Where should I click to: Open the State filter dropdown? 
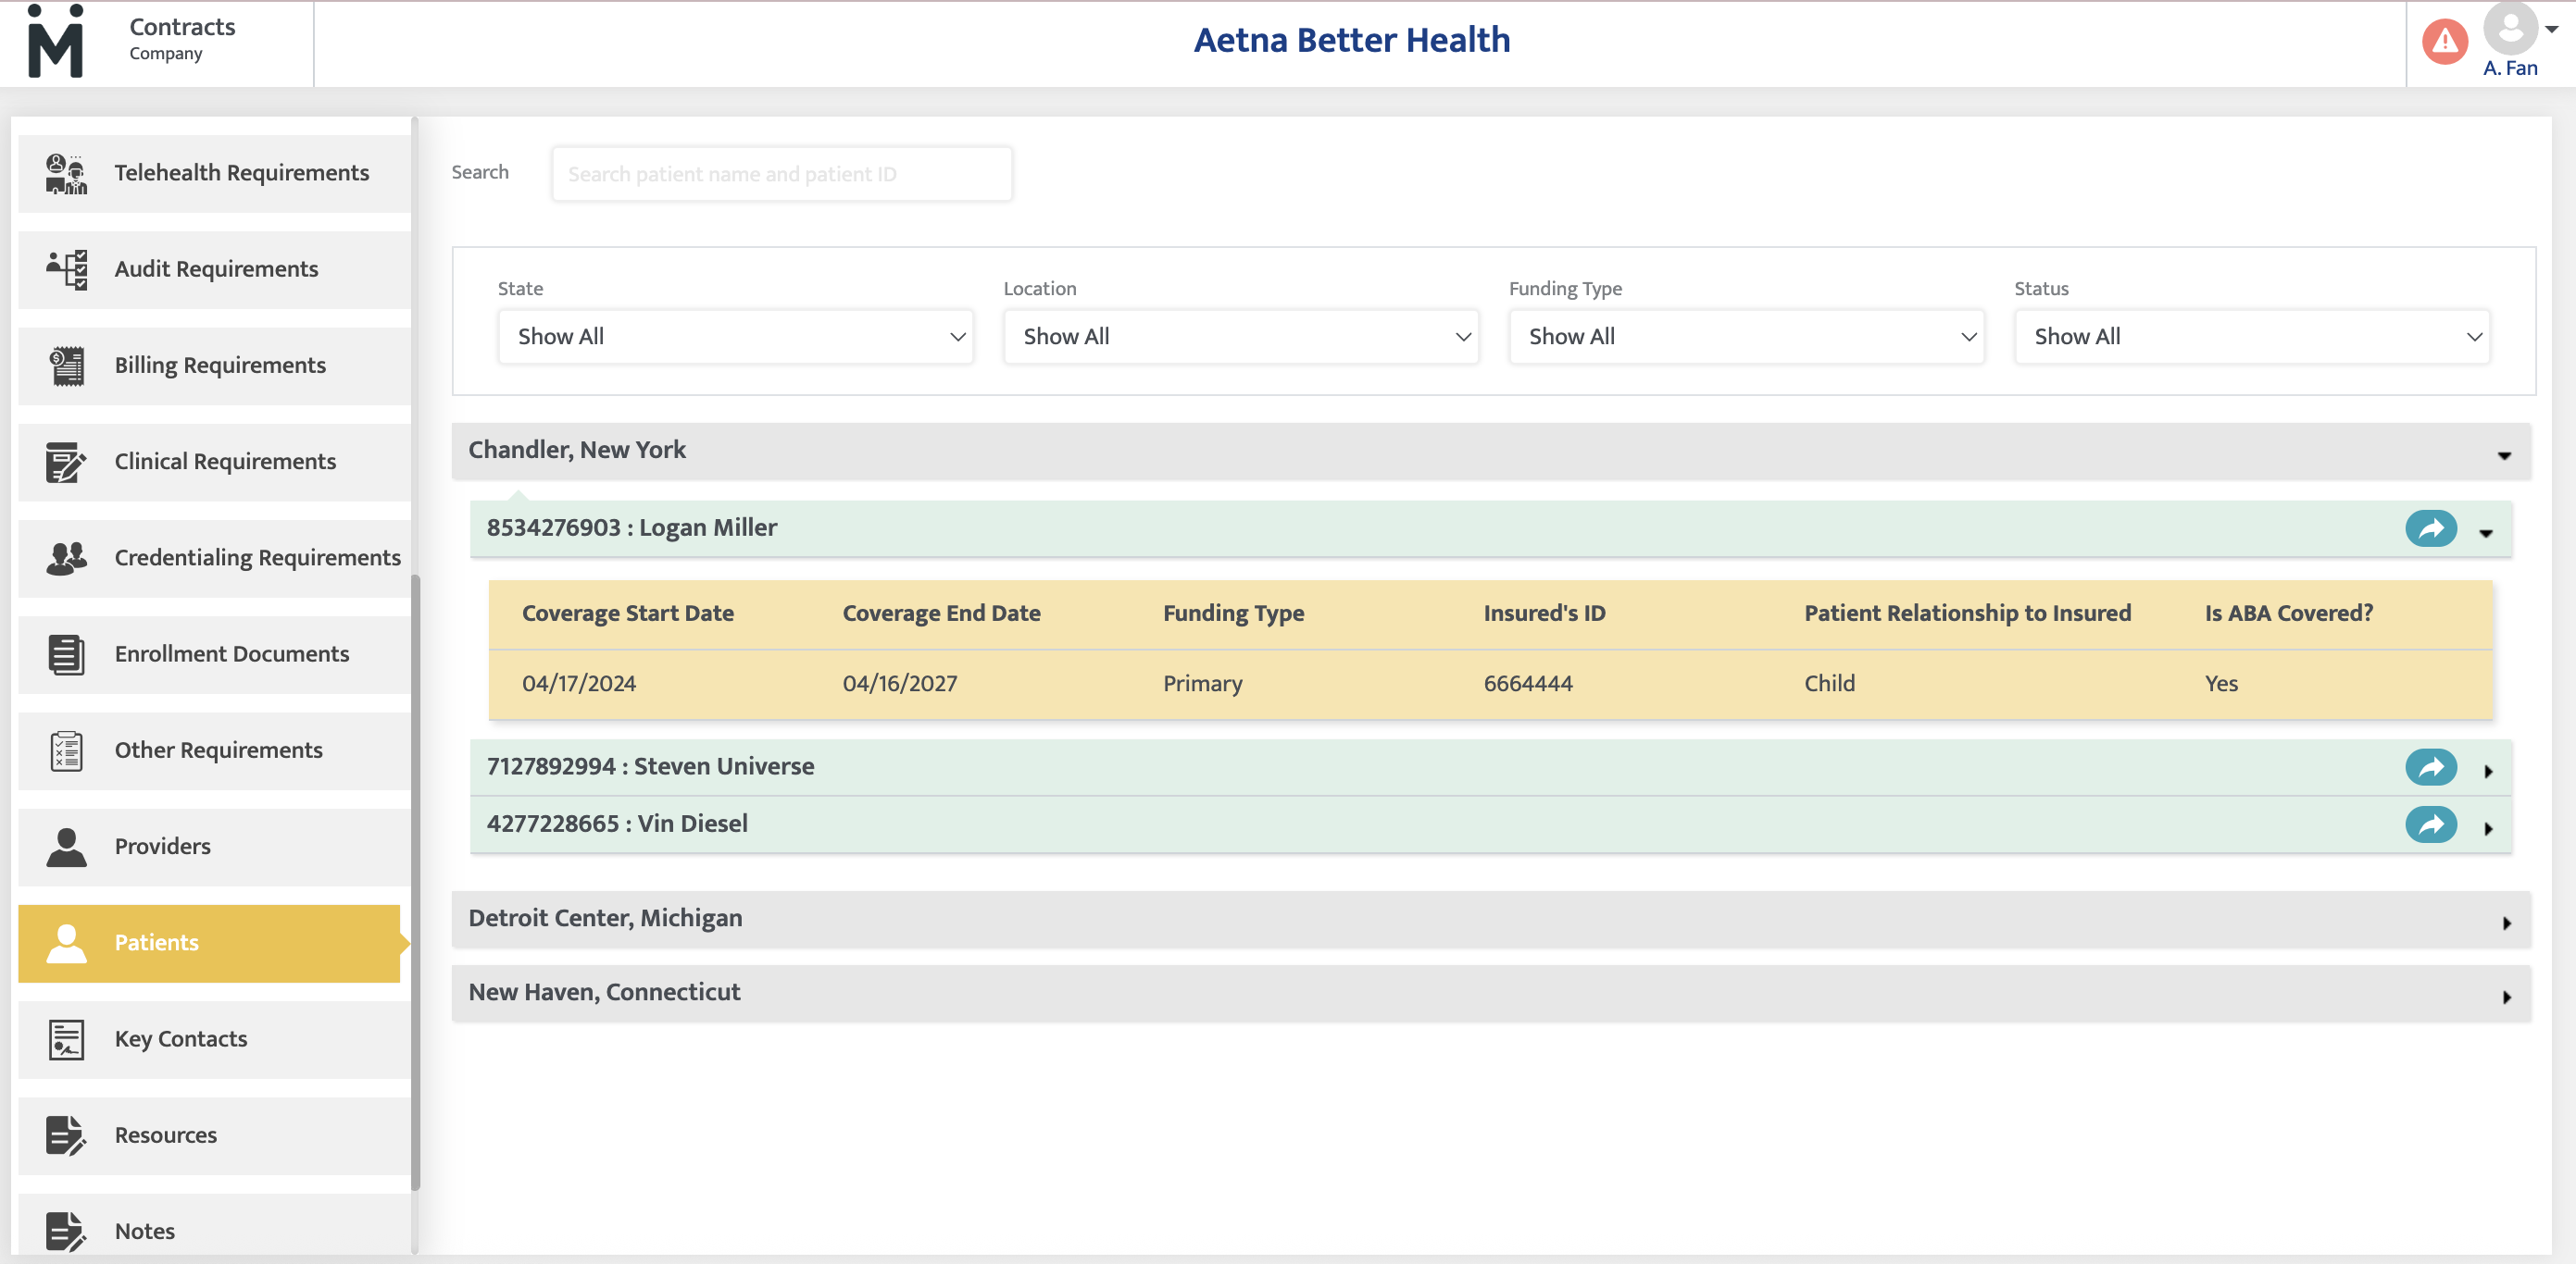(735, 337)
